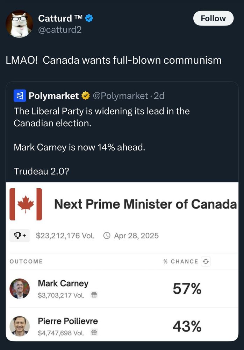Image resolution: width=244 pixels, height=350 pixels.
Task: Click the Next Prime Minister of Canada title
Action: pyautogui.click(x=145, y=204)
